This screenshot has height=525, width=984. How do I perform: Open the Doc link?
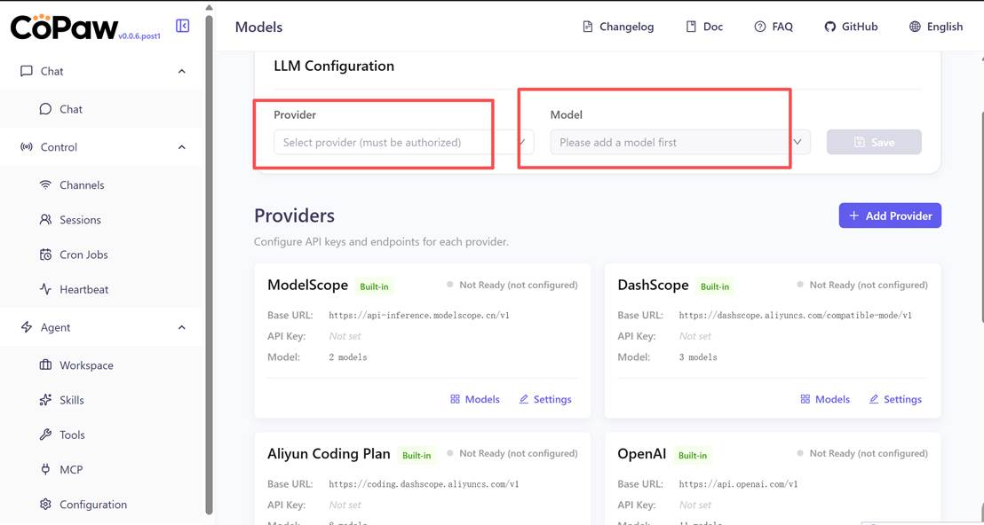click(704, 27)
